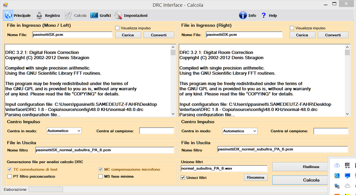Click the 'File in Ingresso (Right)' heading
356x195 pixels.
click(x=206, y=25)
